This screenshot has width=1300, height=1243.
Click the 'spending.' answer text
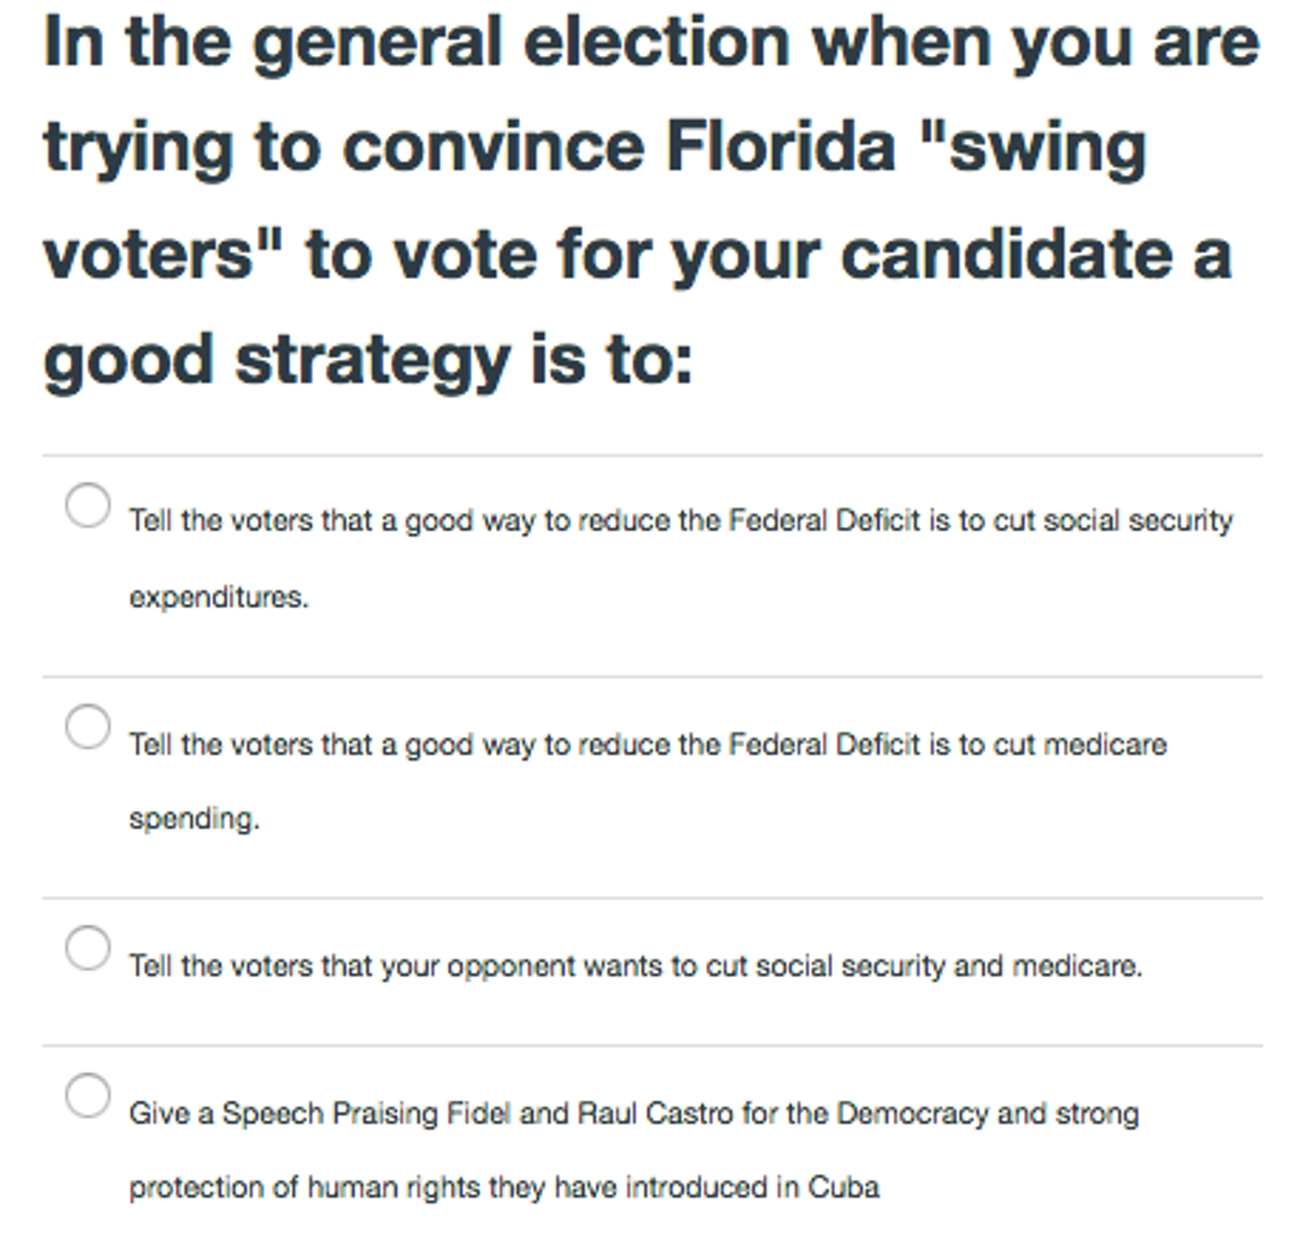[194, 819]
